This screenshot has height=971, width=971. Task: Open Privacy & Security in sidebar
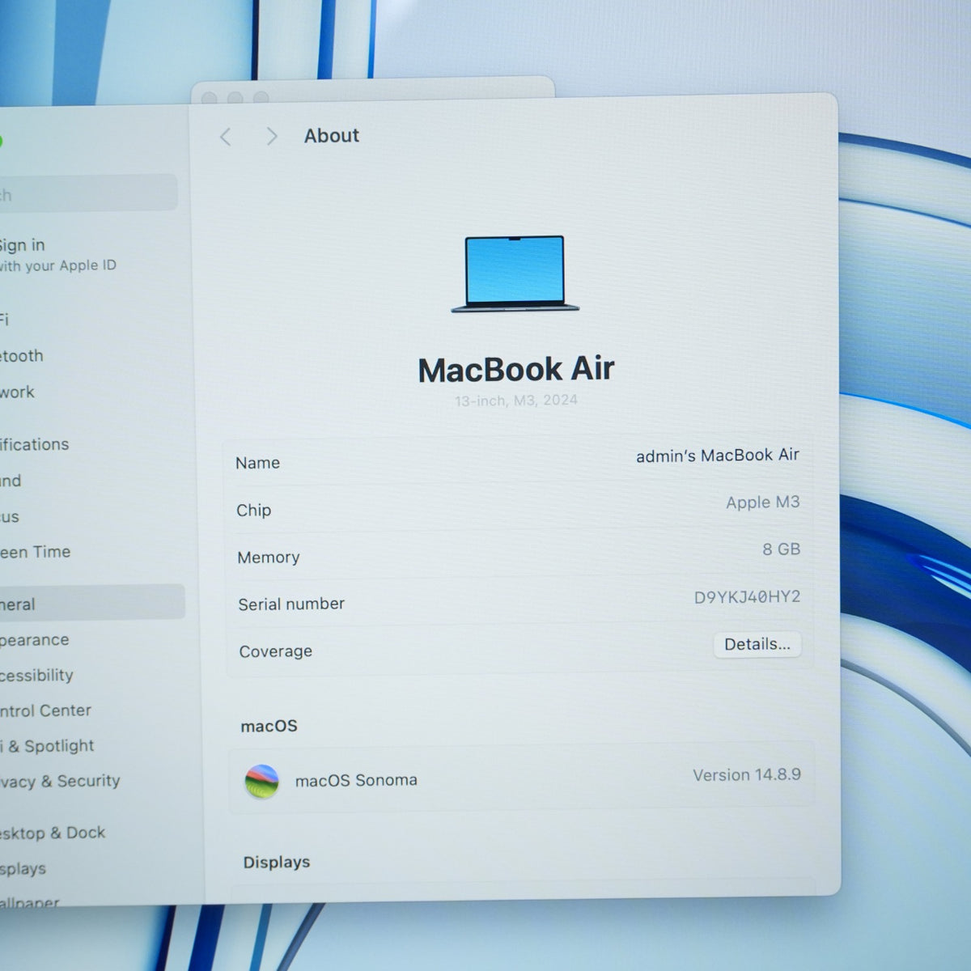[x=60, y=781]
